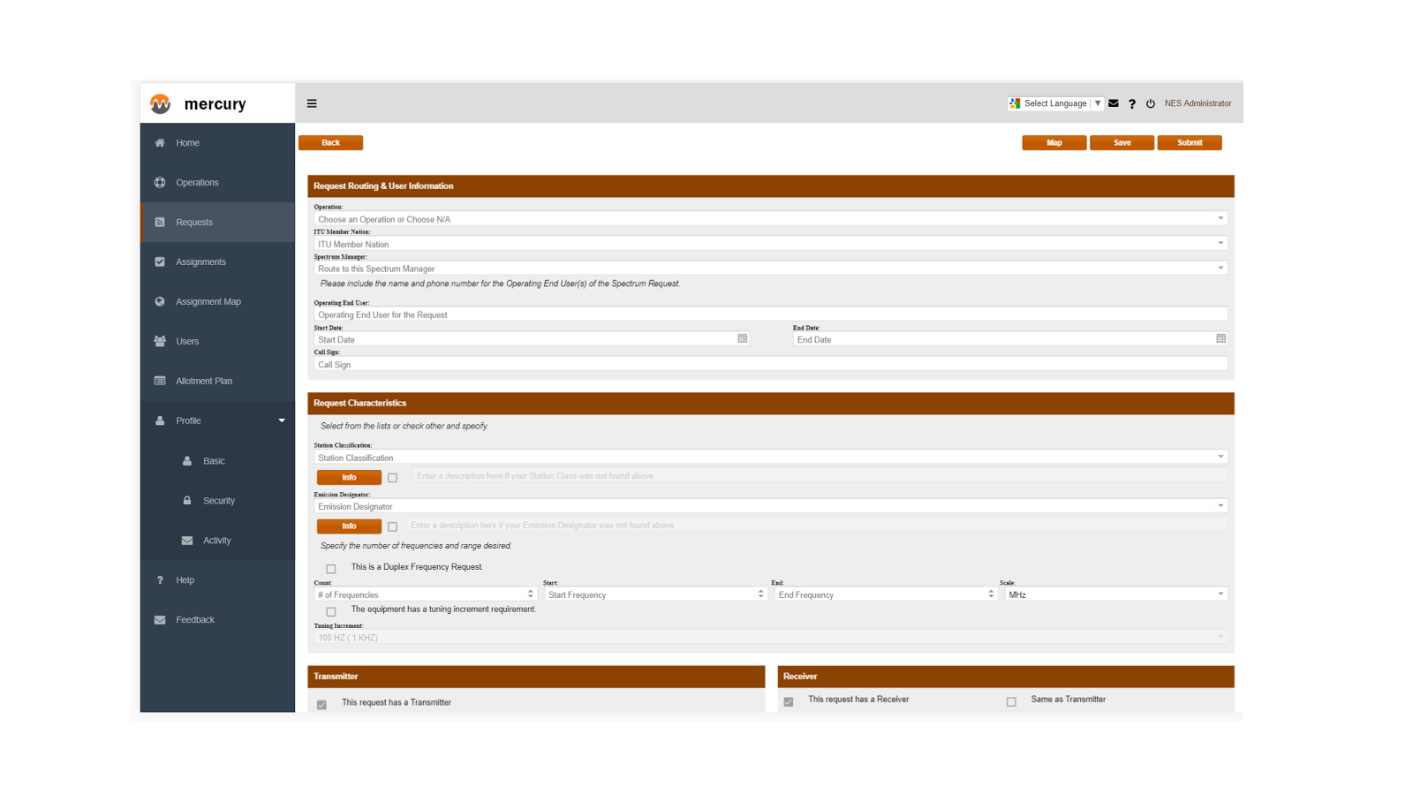The height and width of the screenshot is (795, 1413).
Task: Check the Emission Designator other checkbox
Action: [393, 526]
